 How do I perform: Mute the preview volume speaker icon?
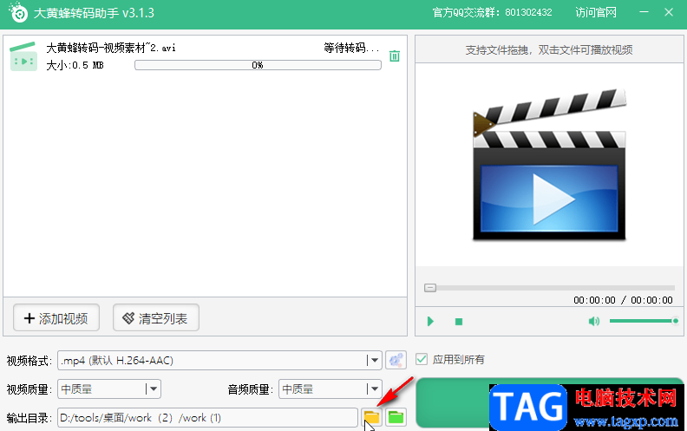click(x=593, y=322)
